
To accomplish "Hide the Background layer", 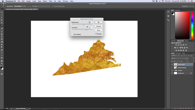I will (172, 73).
